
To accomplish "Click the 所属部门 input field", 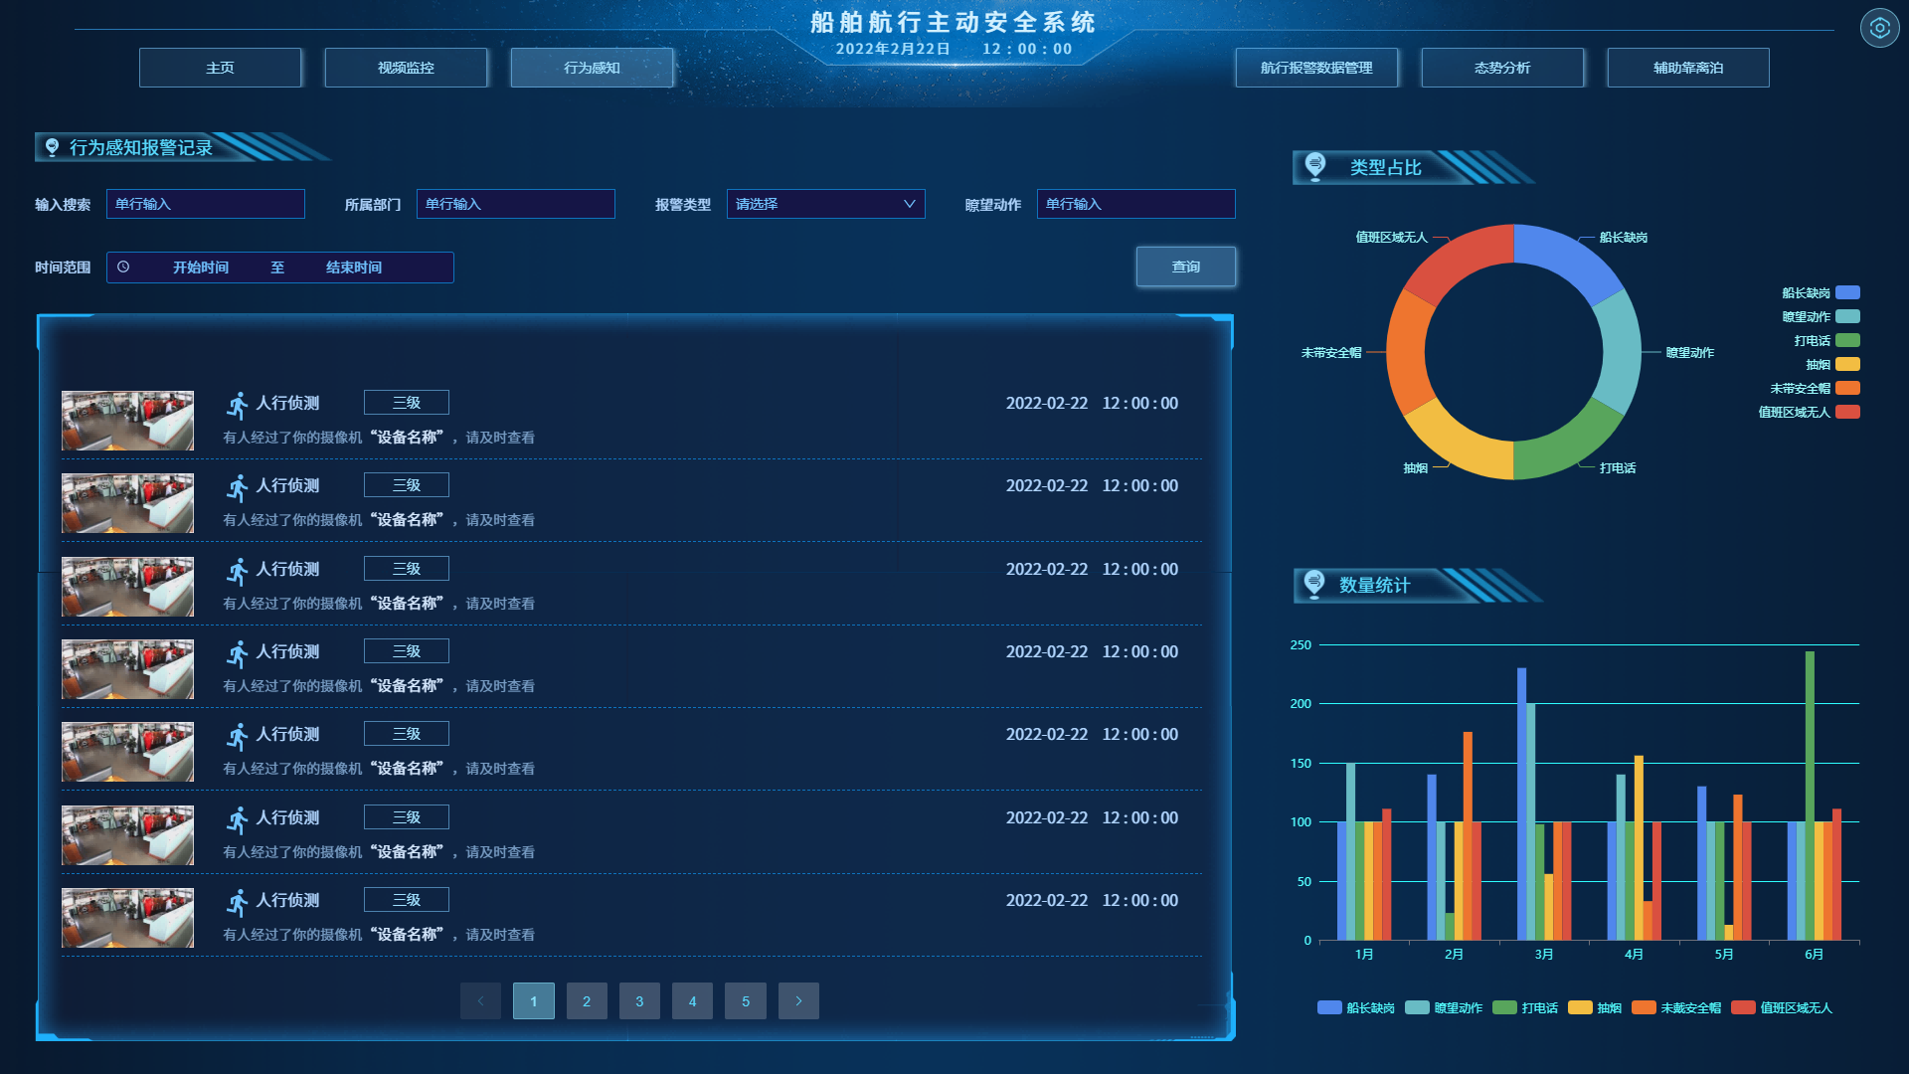I will (515, 204).
